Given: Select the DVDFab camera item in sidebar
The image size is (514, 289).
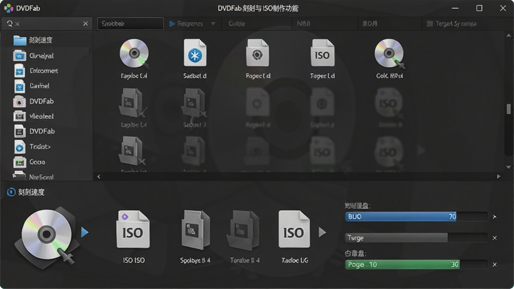Looking at the screenshot, I should coord(34,101).
